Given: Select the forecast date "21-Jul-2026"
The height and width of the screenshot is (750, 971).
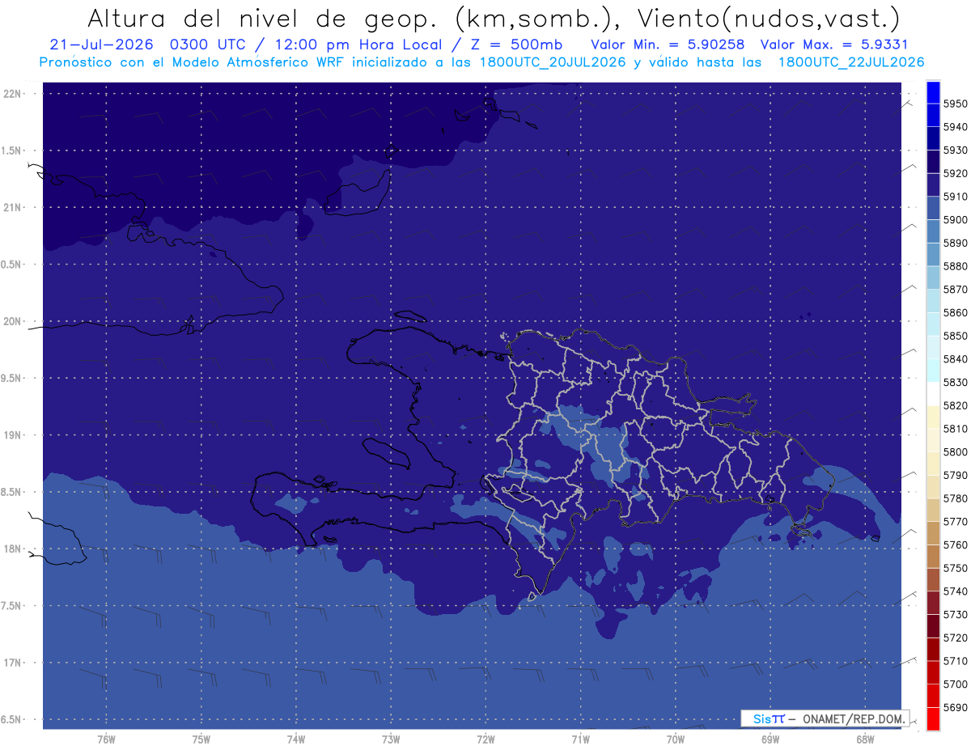Looking at the screenshot, I should click(102, 44).
